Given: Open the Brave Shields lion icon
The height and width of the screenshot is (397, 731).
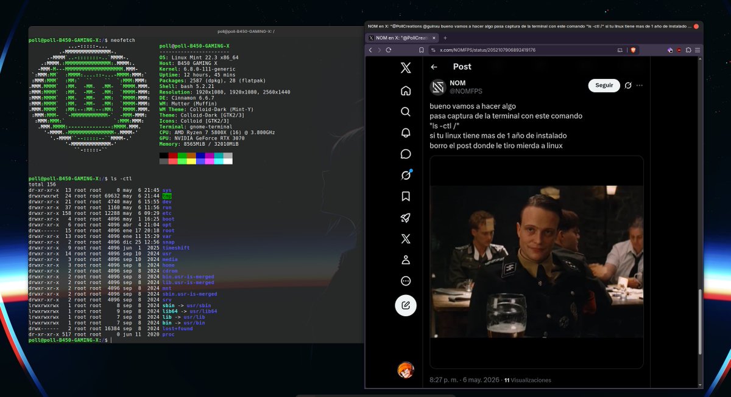Looking at the screenshot, I should coord(633,50).
